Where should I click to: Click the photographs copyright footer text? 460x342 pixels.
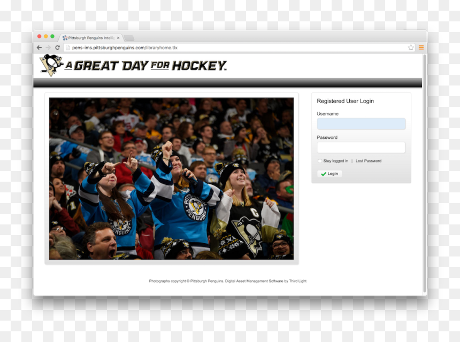228,281
